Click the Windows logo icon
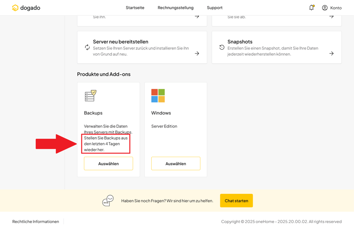354x231 pixels. point(158,96)
